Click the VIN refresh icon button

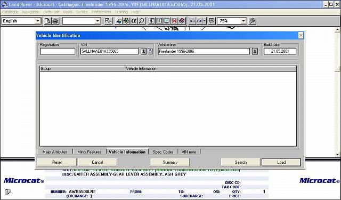pos(150,52)
